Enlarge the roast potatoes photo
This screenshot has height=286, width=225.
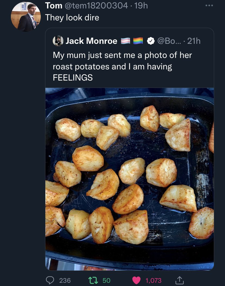[130, 179]
